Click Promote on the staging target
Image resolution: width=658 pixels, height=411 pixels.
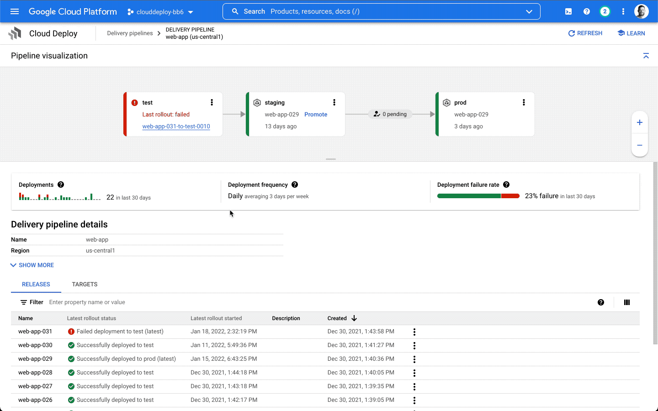316,115
